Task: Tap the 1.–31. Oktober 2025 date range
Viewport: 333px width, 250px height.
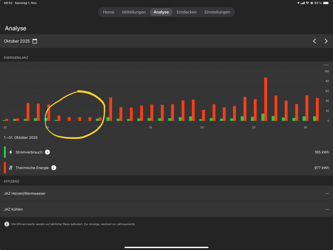Action: (21, 137)
